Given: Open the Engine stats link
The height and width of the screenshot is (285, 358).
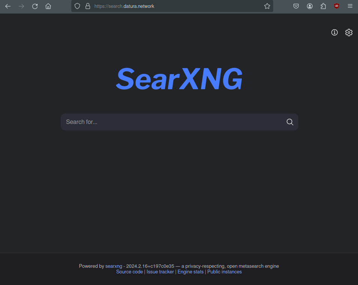Looking at the screenshot, I should click(x=190, y=272).
